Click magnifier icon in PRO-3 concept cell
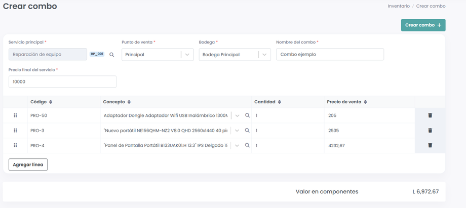This screenshot has width=466, height=208. 247,131
